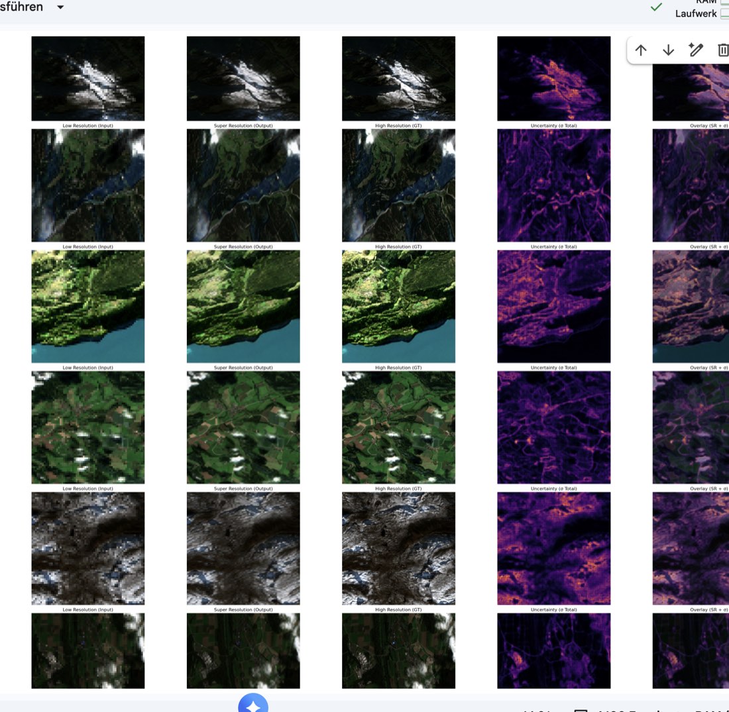Select uncertainty map of river valley

click(x=554, y=185)
